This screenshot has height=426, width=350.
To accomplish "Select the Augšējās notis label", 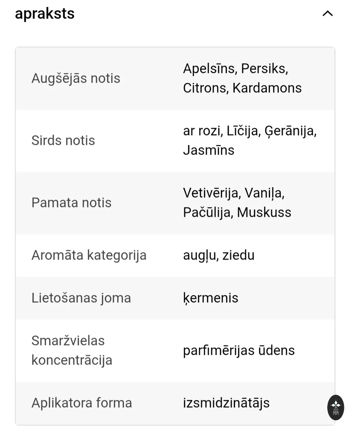I will [76, 78].
